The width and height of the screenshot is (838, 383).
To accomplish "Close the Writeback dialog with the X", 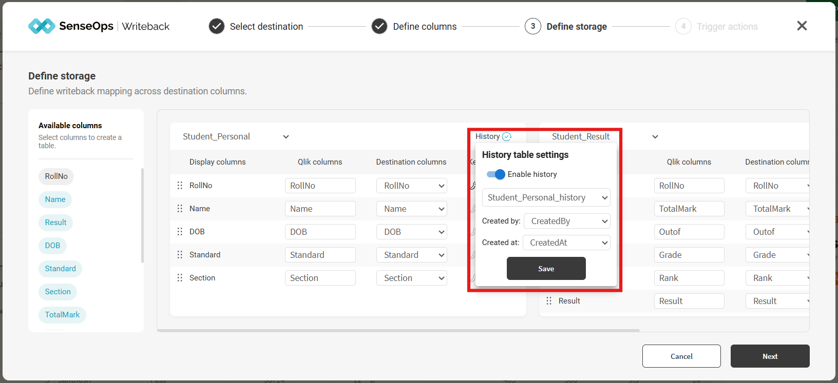I will point(802,26).
